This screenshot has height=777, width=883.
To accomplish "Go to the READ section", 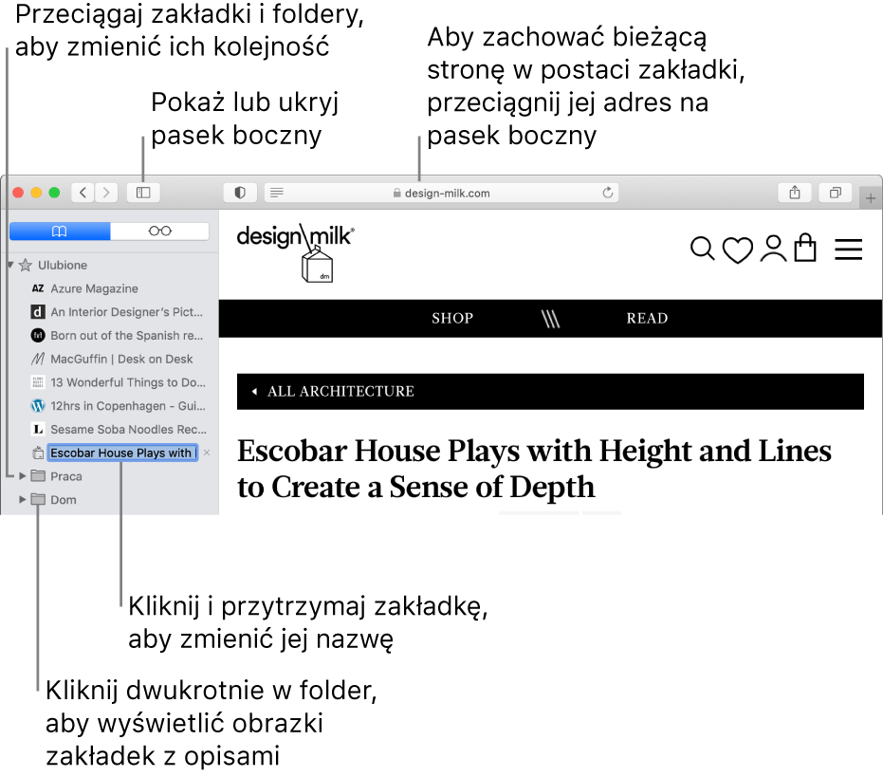I will click(647, 319).
